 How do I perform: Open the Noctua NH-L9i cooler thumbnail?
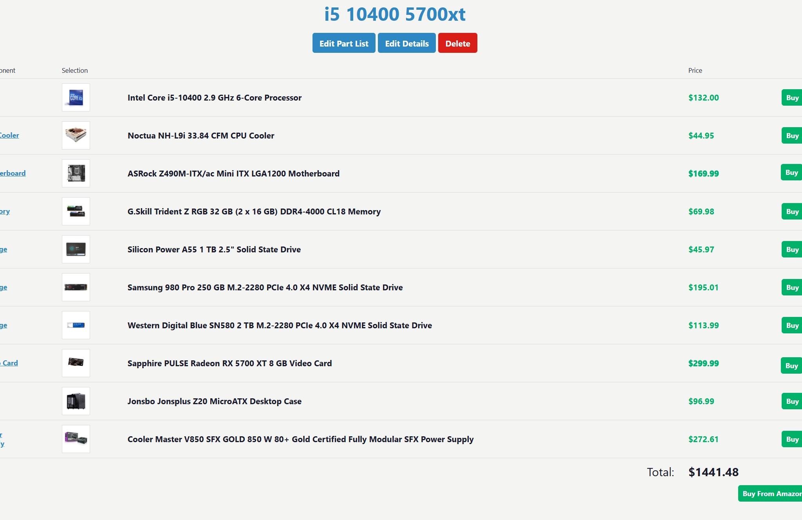(x=76, y=135)
